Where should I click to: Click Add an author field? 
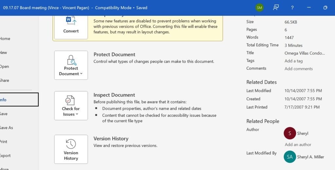click(x=298, y=144)
